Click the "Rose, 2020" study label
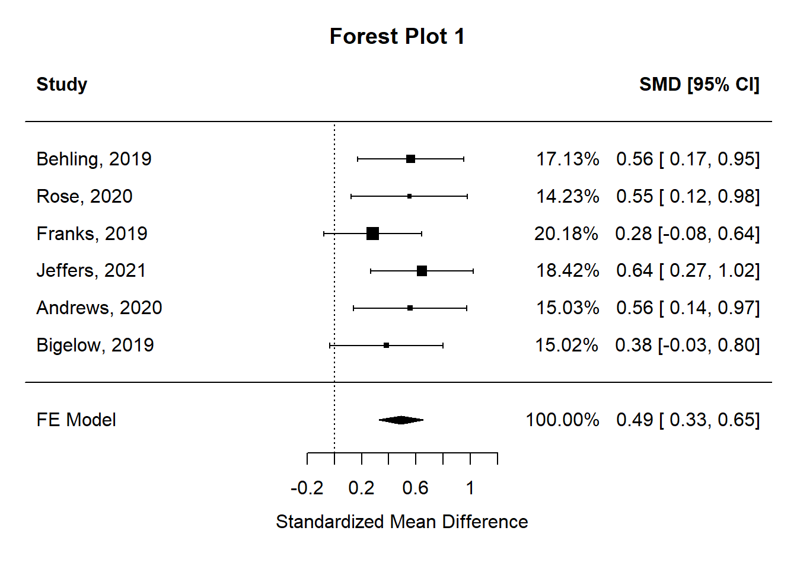797x569 pixels. pyautogui.click(x=84, y=196)
